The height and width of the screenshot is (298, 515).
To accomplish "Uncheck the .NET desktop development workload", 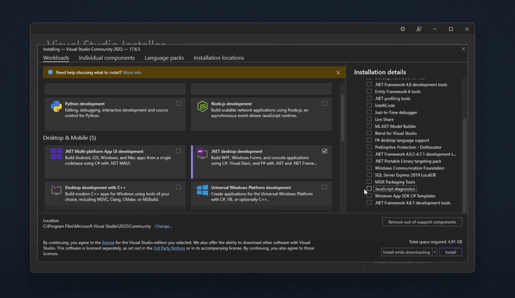I will tap(325, 151).
